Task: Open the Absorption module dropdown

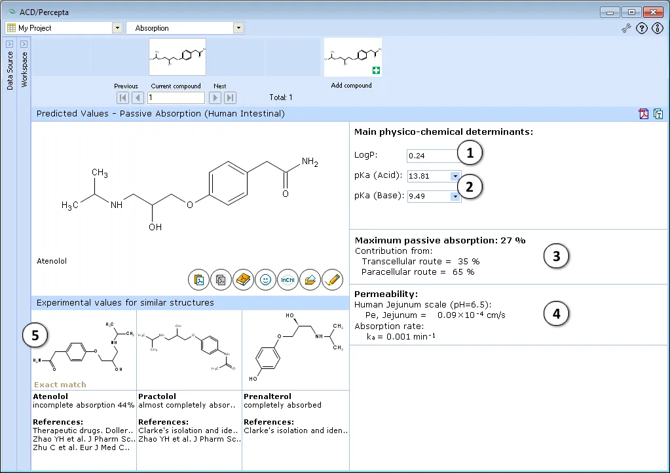Action: pyautogui.click(x=238, y=28)
